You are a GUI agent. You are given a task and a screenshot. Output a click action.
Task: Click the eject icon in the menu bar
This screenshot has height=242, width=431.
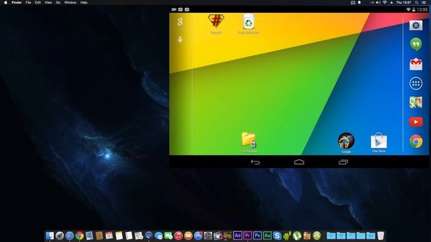point(391,3)
